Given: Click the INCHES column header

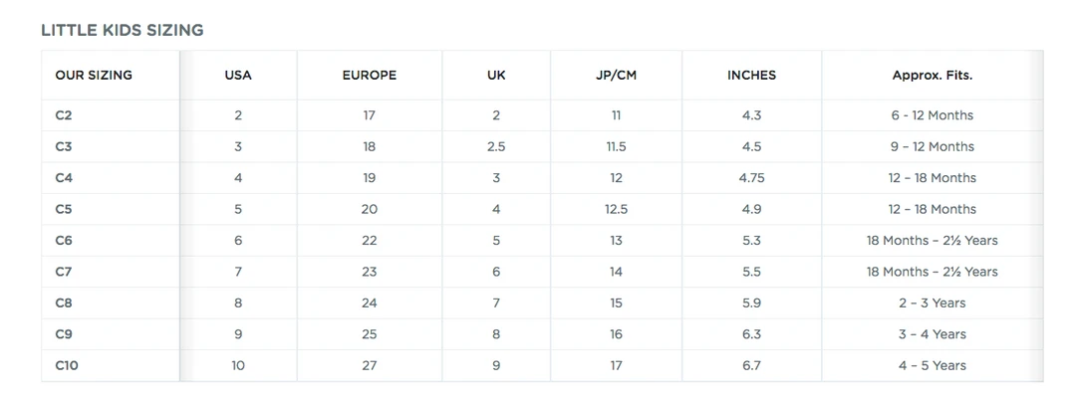Looking at the screenshot, I should [751, 76].
